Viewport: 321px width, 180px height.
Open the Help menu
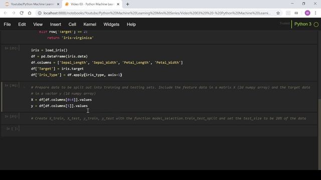click(x=131, y=24)
